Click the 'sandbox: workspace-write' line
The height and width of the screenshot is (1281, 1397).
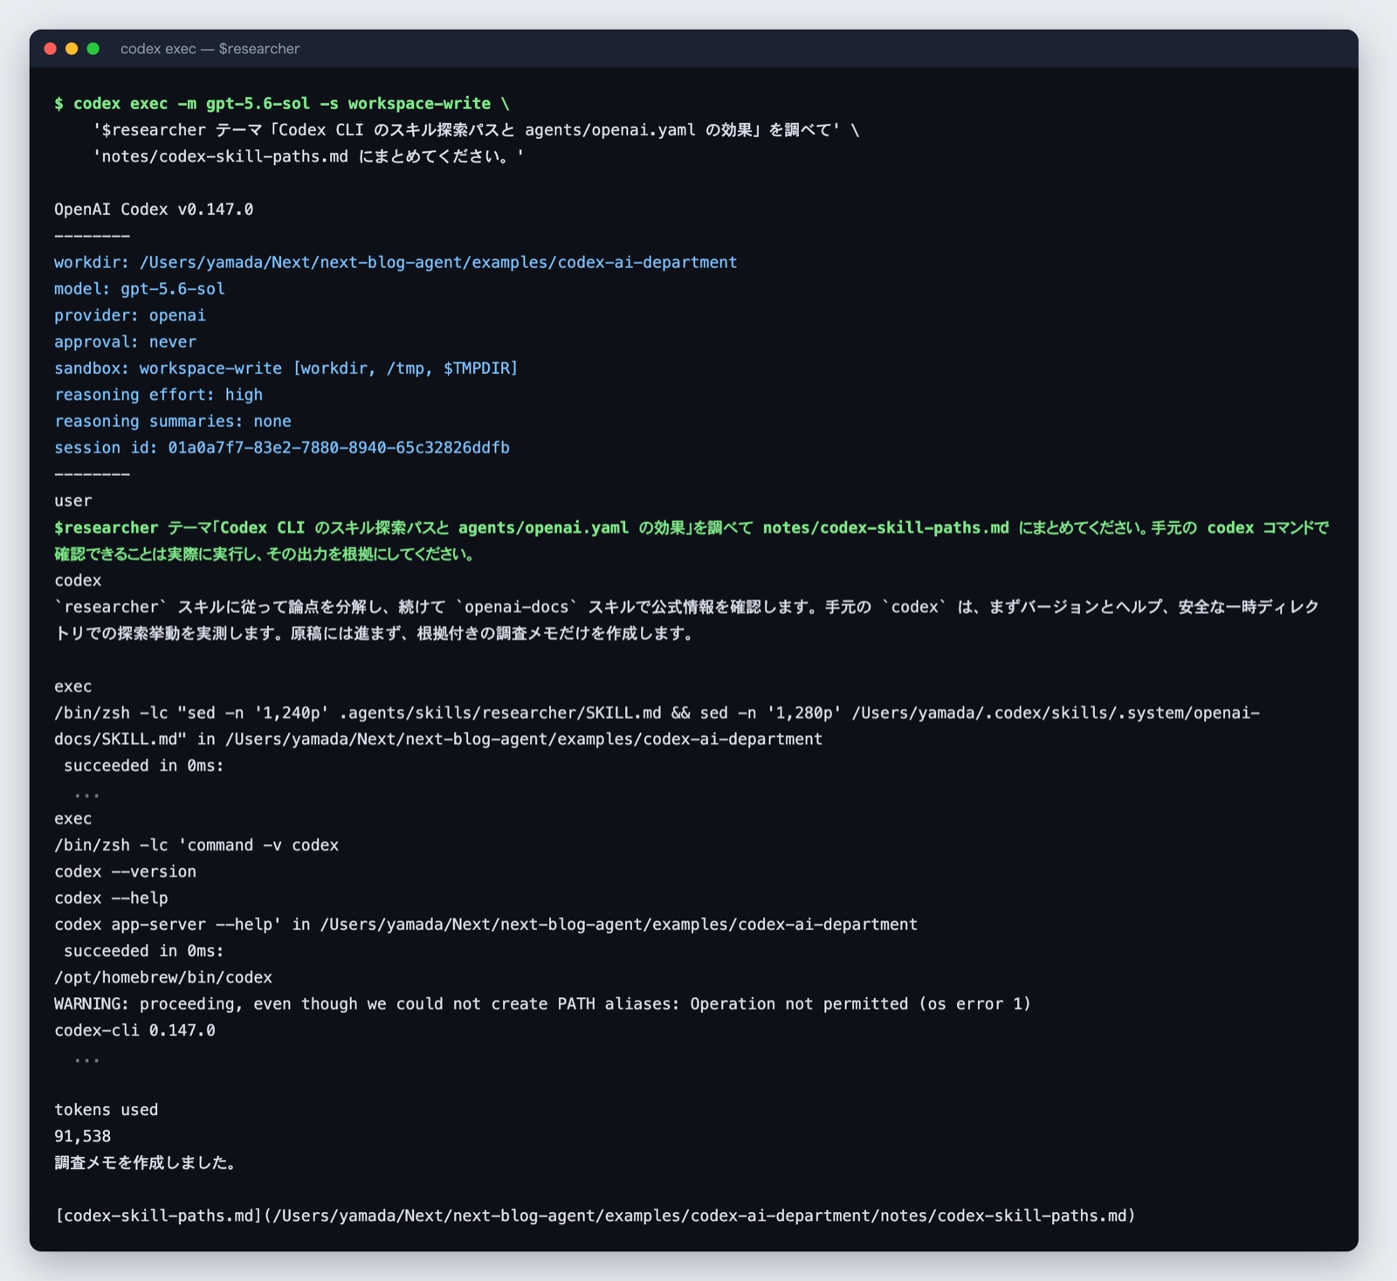coord(286,368)
